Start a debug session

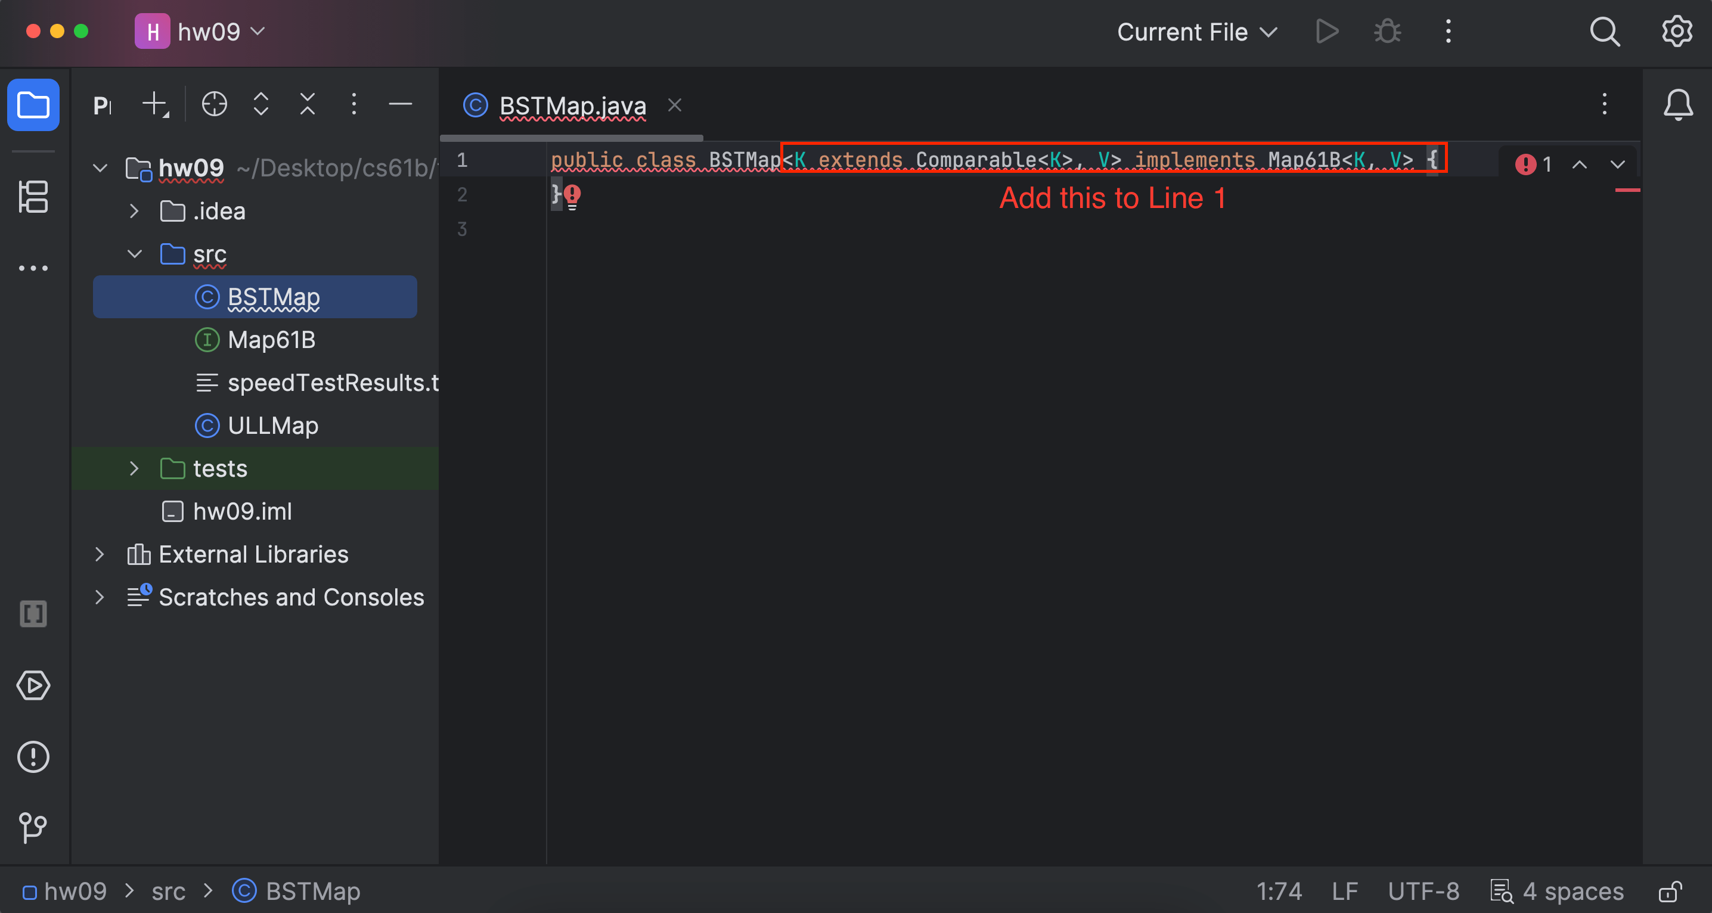(x=1387, y=31)
